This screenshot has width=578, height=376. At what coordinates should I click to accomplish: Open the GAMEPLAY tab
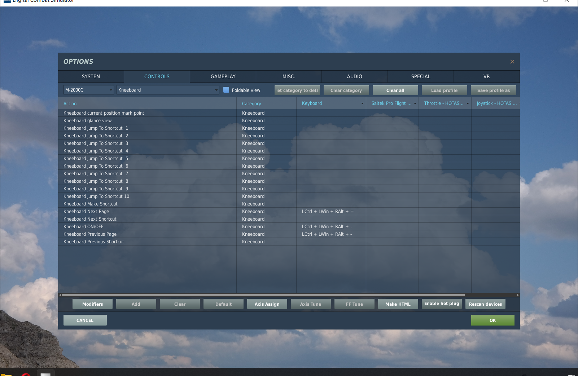pyautogui.click(x=223, y=76)
